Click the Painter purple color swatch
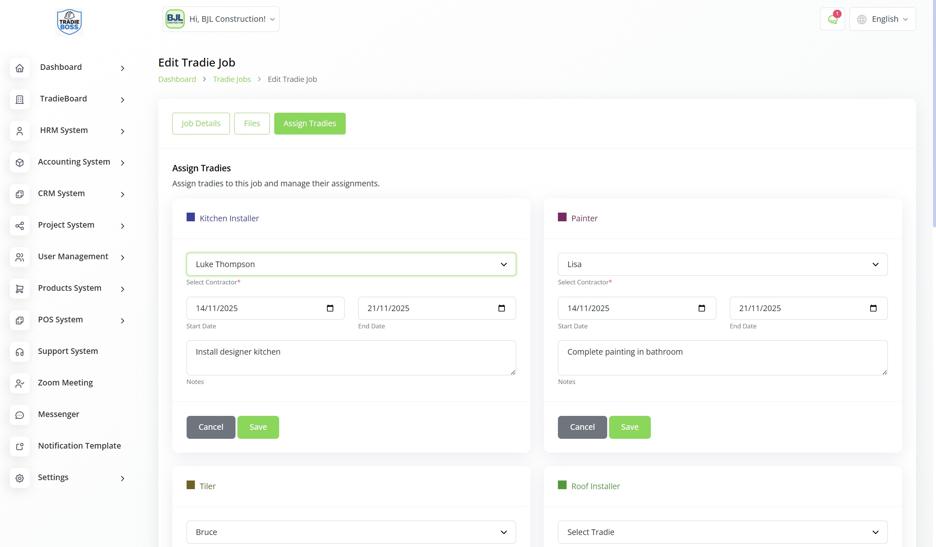Screen dimensions: 936x547 (x=562, y=217)
